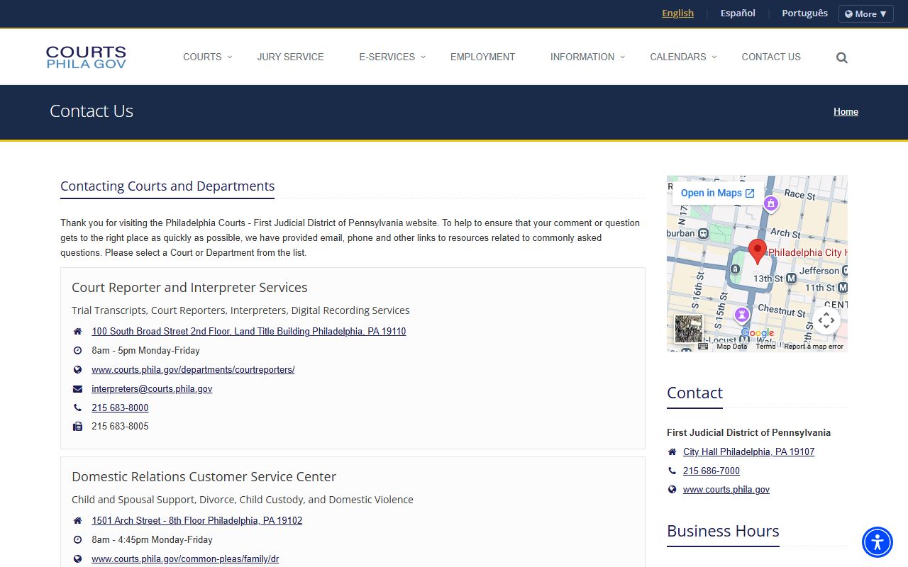
Task: Click home icon beside 100 South Broad Street
Action: tap(78, 332)
